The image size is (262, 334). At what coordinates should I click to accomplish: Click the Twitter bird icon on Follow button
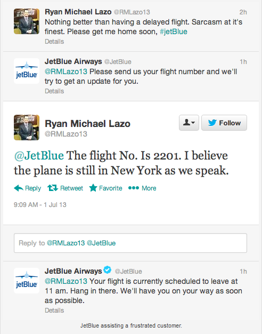pos(212,123)
